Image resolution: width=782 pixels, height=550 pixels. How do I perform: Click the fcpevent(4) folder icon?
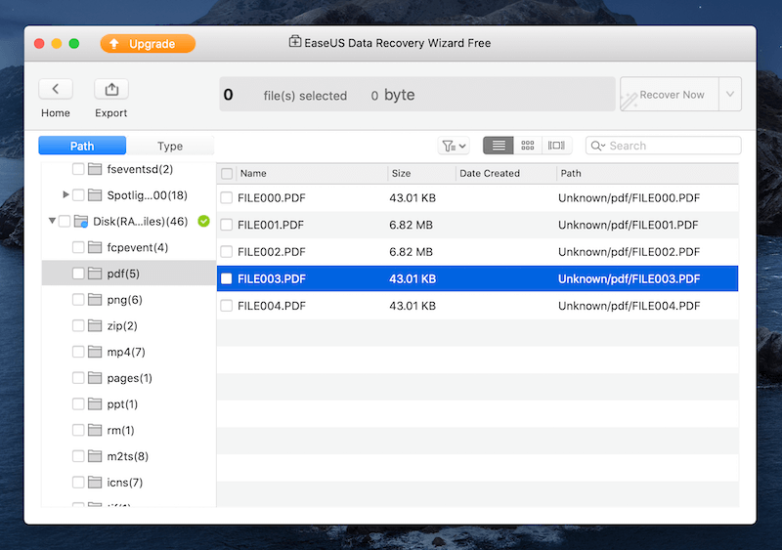click(x=95, y=247)
